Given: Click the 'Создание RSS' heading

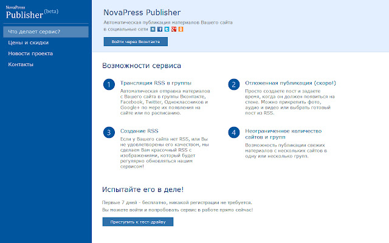Looking at the screenshot, I should (139, 131).
